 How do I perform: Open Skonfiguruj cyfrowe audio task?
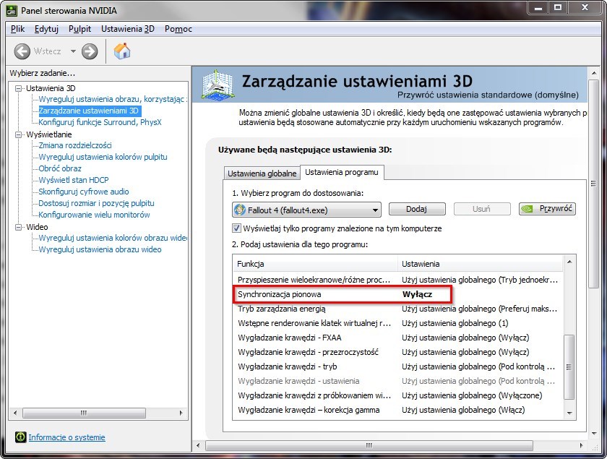tap(84, 192)
